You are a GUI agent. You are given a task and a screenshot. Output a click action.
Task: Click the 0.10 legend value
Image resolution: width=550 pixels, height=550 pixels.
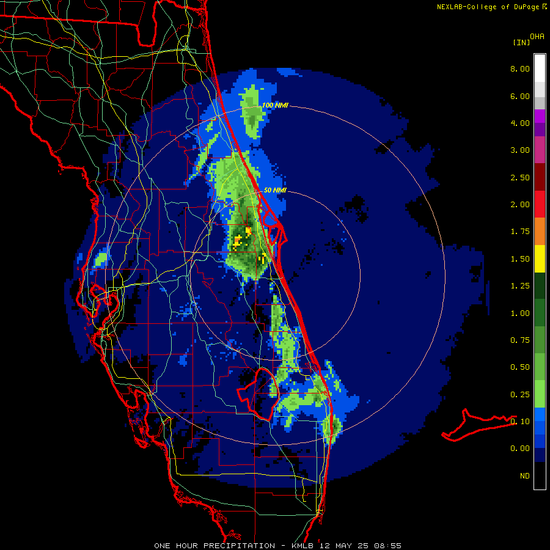(x=520, y=422)
